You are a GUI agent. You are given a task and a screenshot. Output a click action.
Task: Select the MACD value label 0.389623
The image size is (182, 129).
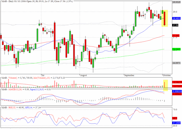(177, 94)
